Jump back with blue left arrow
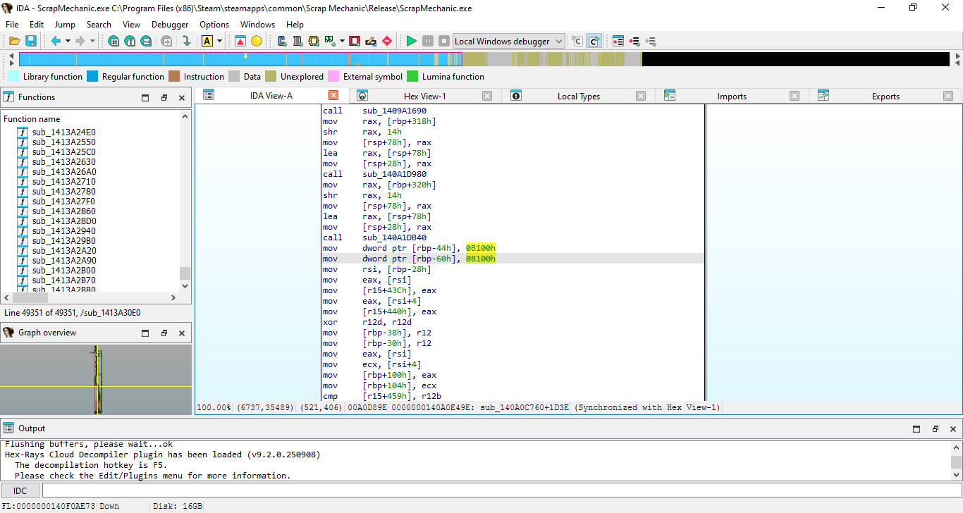 (56, 41)
